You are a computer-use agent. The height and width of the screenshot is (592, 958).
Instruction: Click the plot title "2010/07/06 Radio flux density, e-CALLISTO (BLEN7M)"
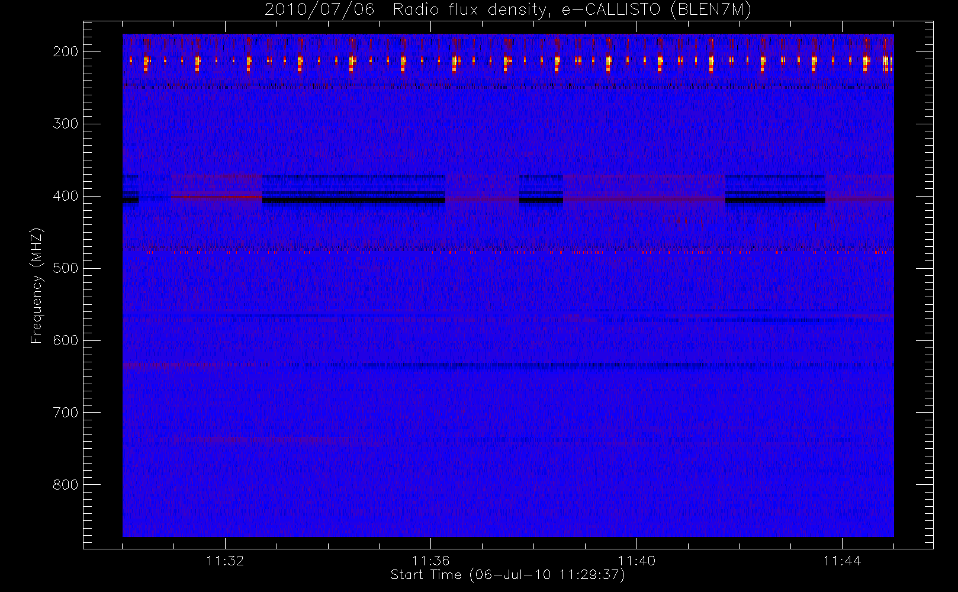tap(508, 10)
